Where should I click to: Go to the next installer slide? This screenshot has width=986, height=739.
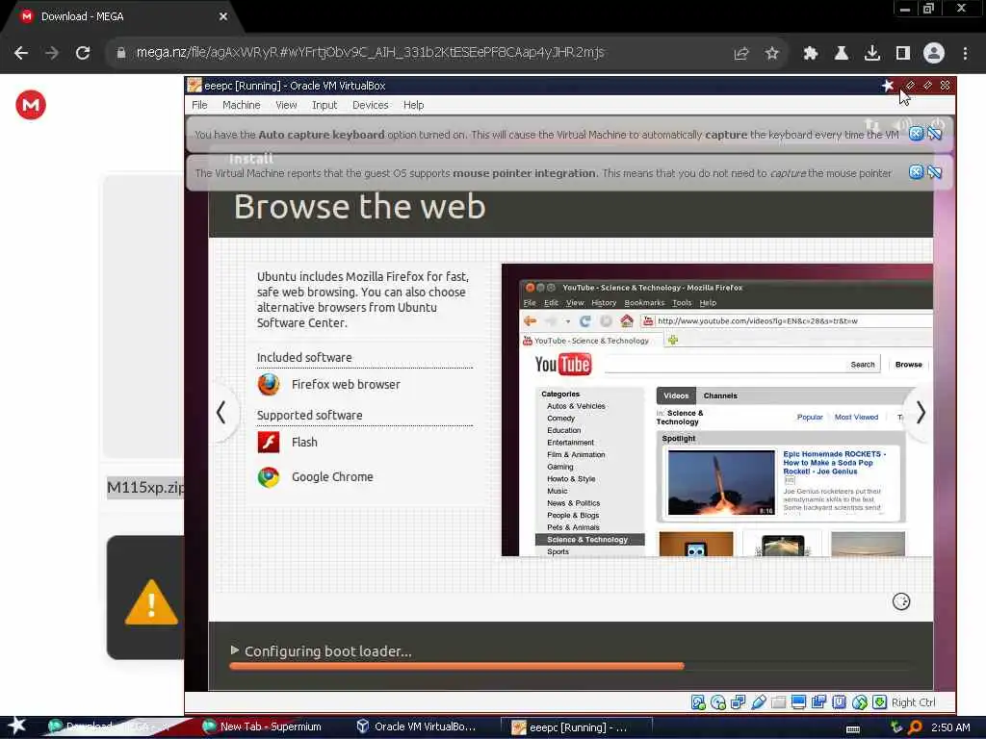pos(920,413)
